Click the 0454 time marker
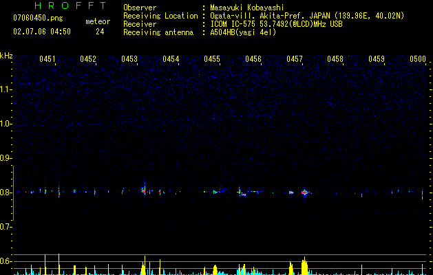 pos(171,59)
